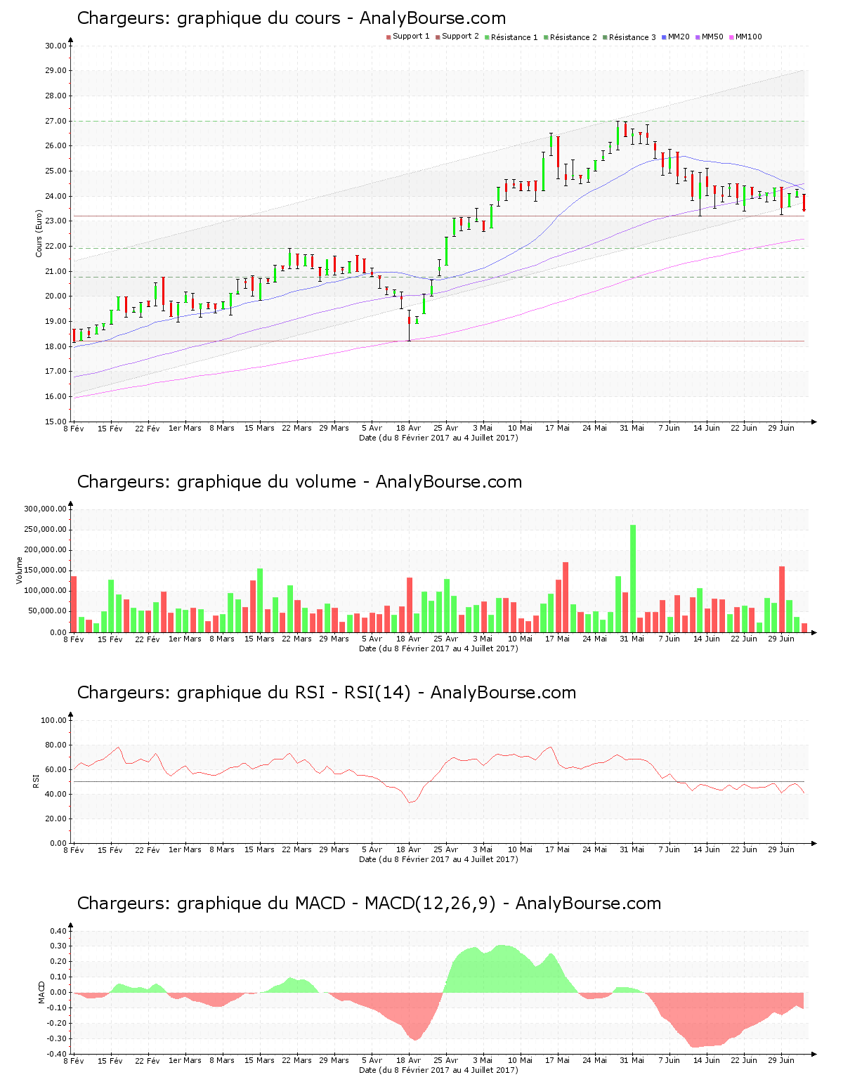Click the '30.00' value on the price axis
Image resolution: width=843 pixels, height=1089 pixels.
[x=56, y=46]
